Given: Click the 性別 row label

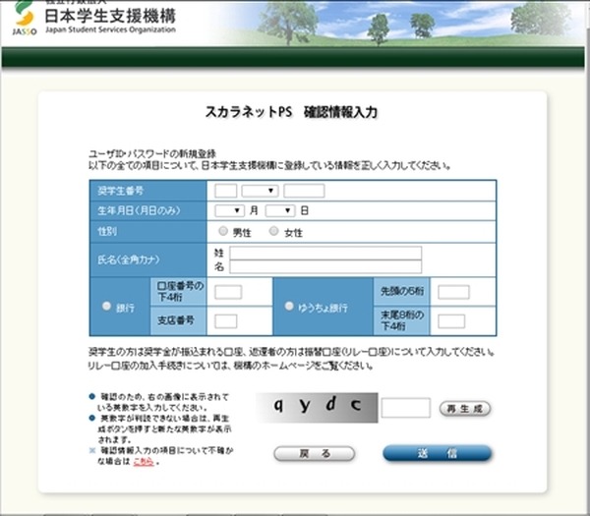Looking at the screenshot, I should 107,231.
